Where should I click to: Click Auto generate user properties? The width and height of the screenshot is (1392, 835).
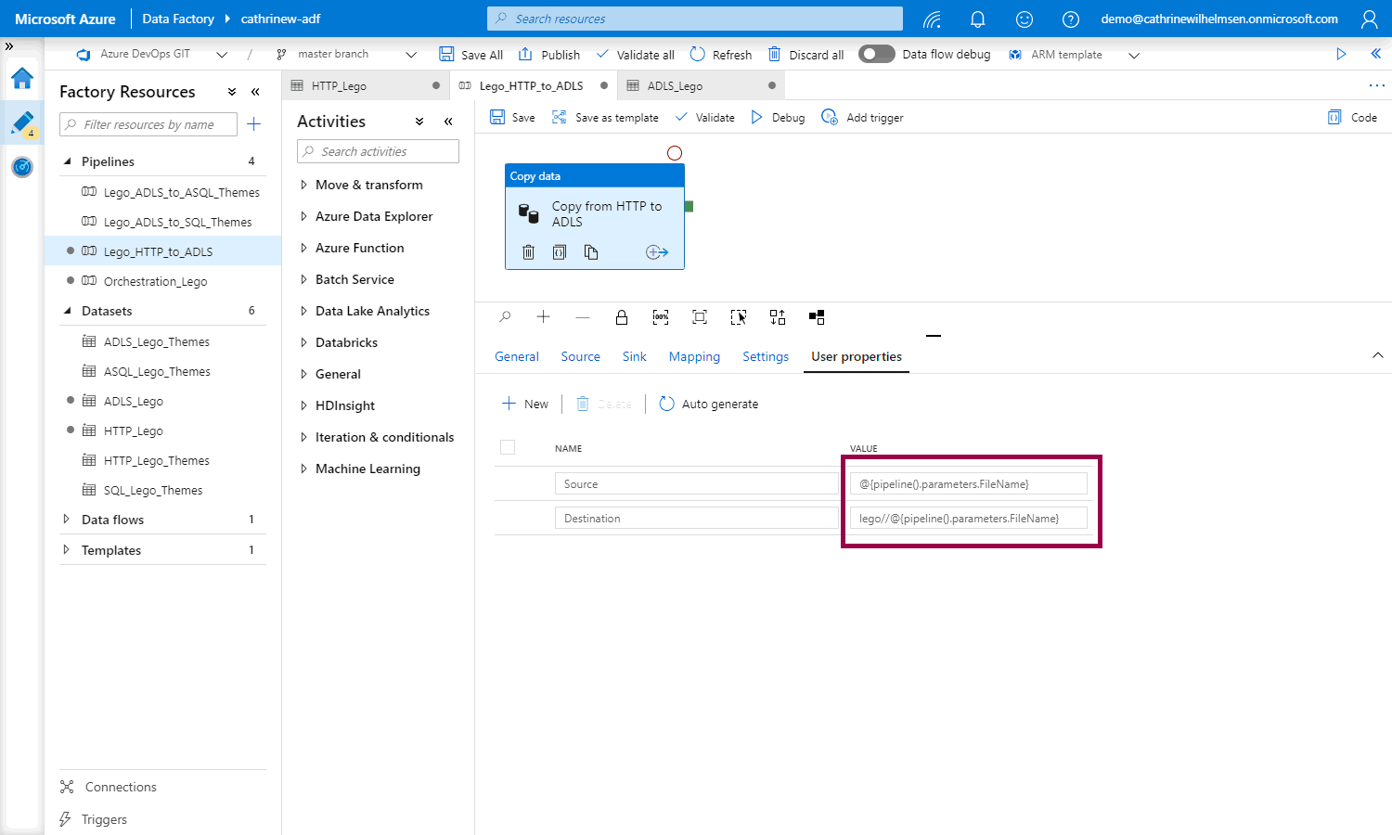[x=709, y=405]
